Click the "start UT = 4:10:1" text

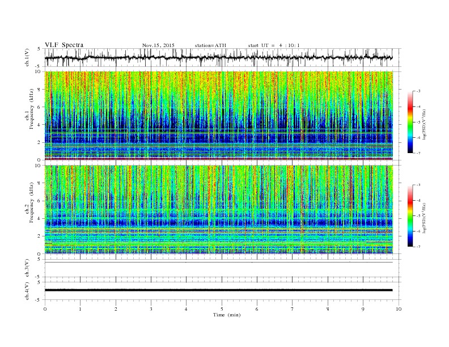click(x=274, y=45)
